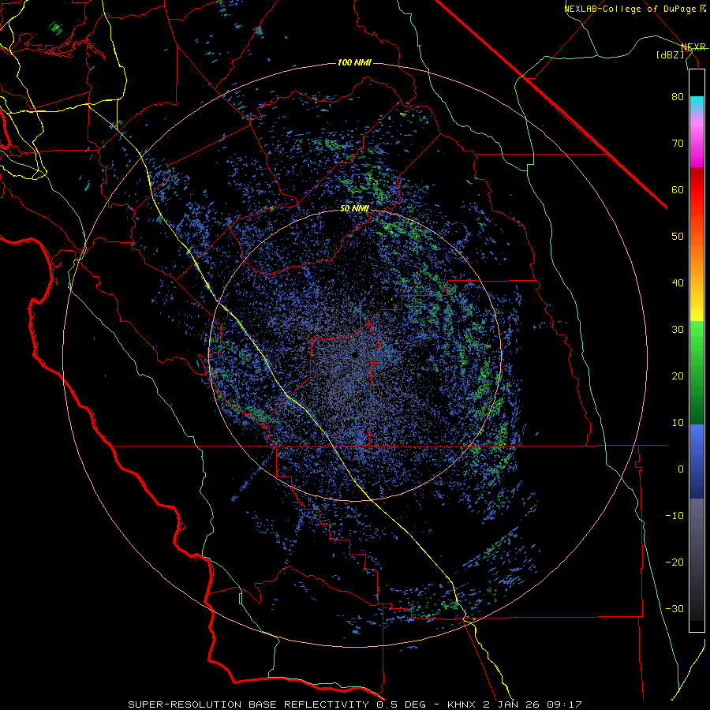Click the 30 dBZ scale value
Image resolution: width=710 pixels, height=710 pixels.
[678, 330]
